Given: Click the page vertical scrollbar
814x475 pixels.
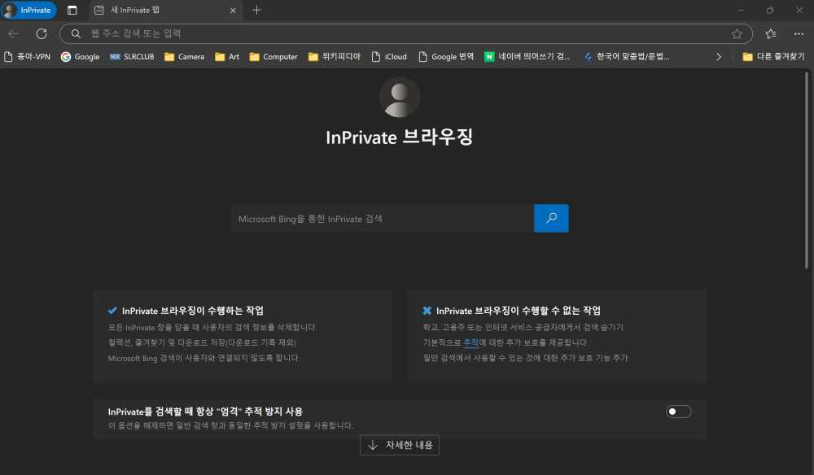Looking at the screenshot, I should tap(807, 171).
